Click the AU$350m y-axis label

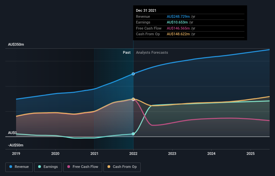[16, 44]
